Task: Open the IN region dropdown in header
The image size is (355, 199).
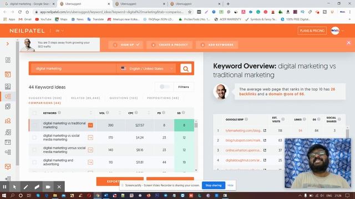Action: pyautogui.click(x=59, y=31)
